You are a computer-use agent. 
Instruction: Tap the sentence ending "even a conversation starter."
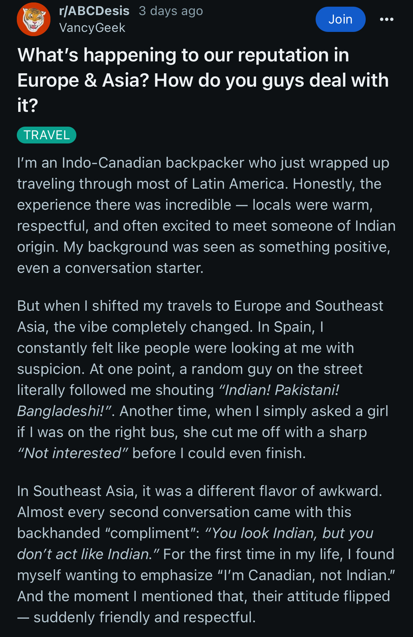[110, 268]
